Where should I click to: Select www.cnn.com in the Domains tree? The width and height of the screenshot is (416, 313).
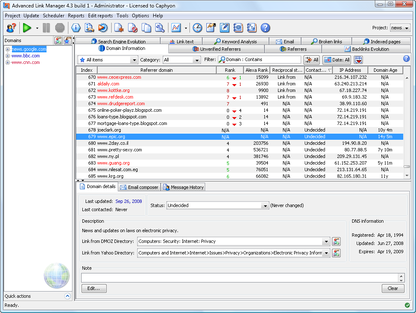tap(26, 62)
